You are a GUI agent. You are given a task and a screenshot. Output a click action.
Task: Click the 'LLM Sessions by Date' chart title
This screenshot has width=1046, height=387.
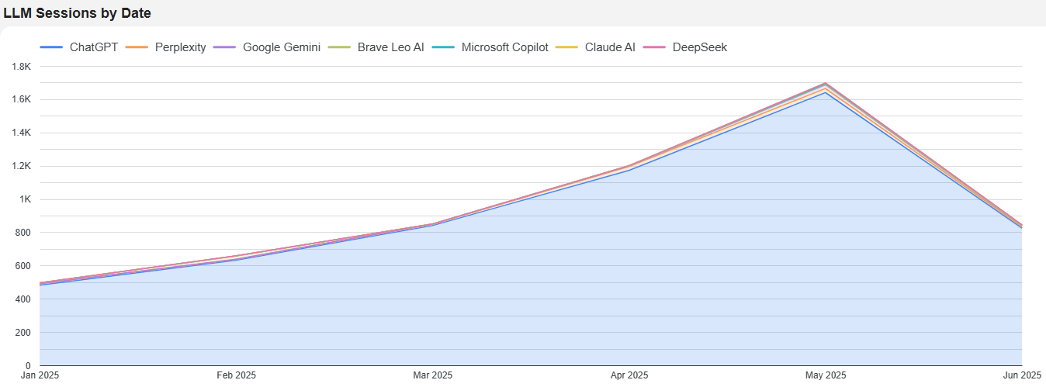coord(77,12)
